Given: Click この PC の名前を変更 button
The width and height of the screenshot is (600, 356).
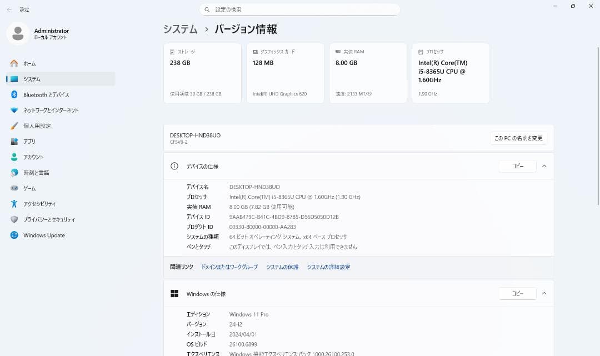Looking at the screenshot, I should click(518, 138).
